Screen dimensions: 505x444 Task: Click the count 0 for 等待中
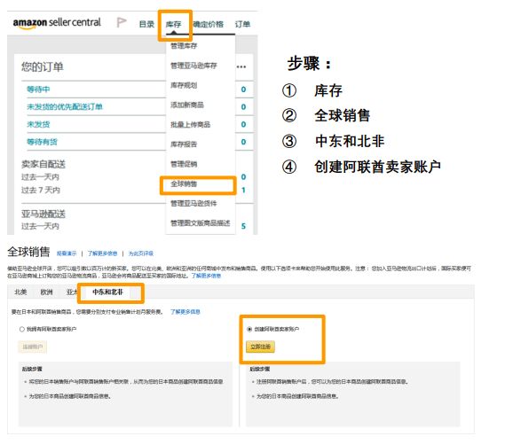pos(243,90)
